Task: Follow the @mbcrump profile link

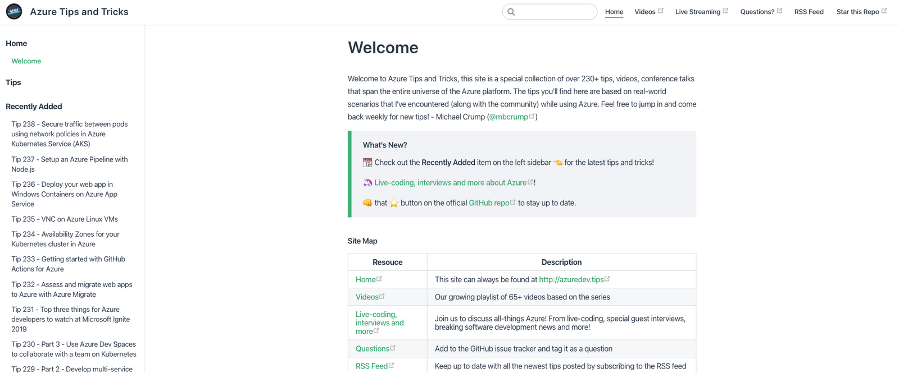Action: pyautogui.click(x=508, y=117)
